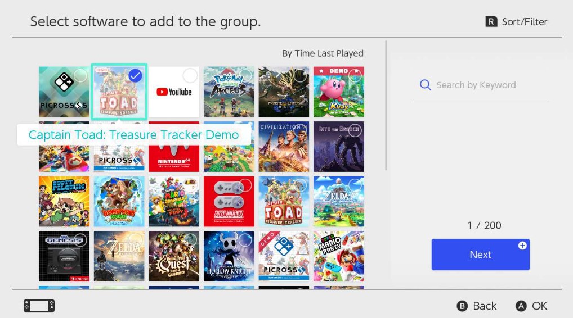Open the Sort/Filter options
Screen dimensions: 573x318
pos(516,22)
